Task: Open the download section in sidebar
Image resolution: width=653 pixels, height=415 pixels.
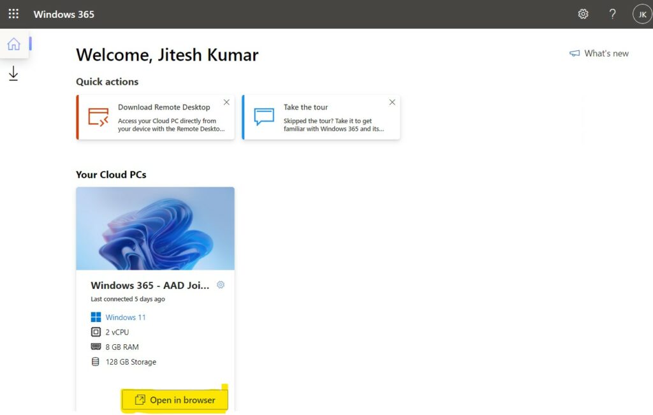Action: tap(13, 73)
